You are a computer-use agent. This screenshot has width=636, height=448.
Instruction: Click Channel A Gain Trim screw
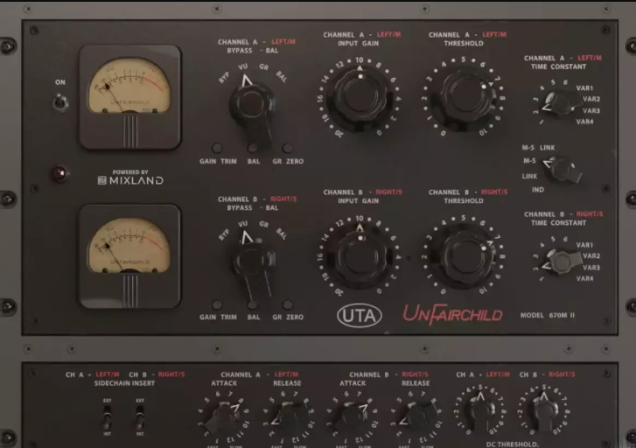[x=217, y=148]
